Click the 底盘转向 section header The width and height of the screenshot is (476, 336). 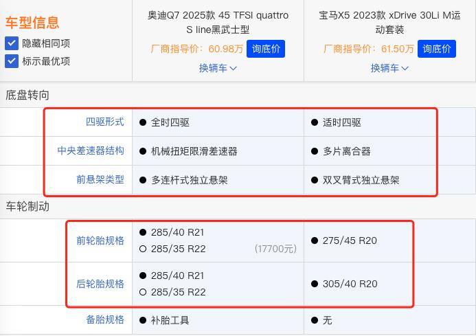(x=27, y=95)
